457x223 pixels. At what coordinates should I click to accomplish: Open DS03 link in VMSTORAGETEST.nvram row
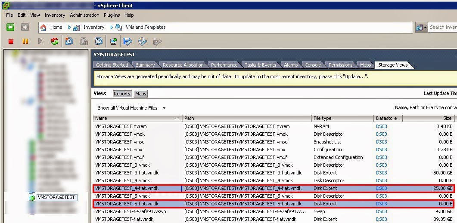pyautogui.click(x=382, y=126)
